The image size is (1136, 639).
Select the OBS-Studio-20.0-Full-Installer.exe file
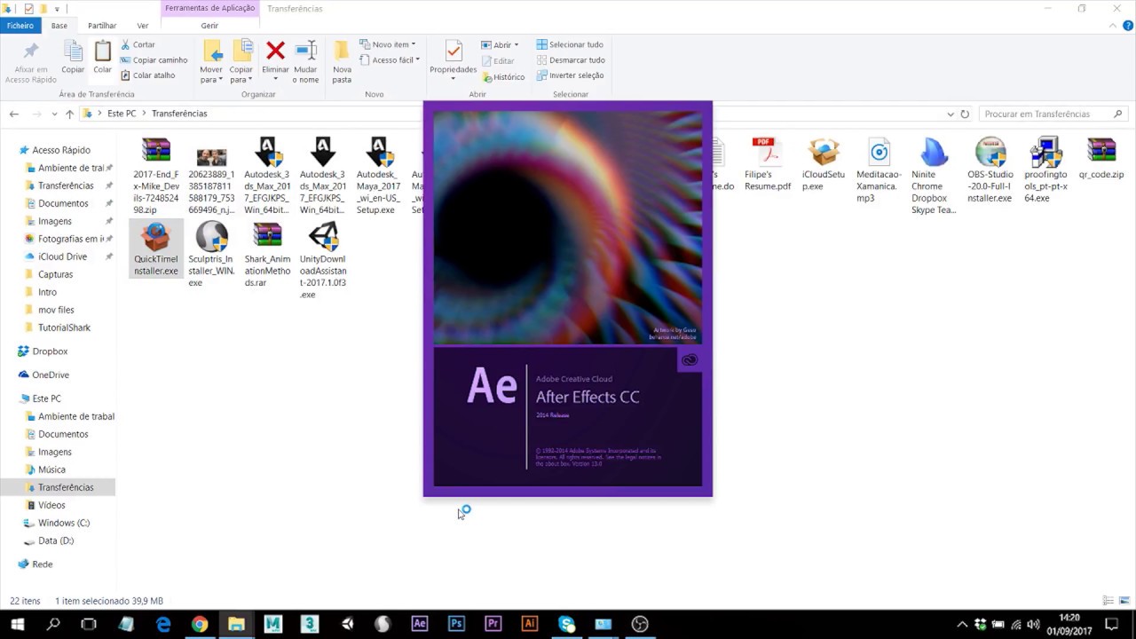(x=990, y=170)
